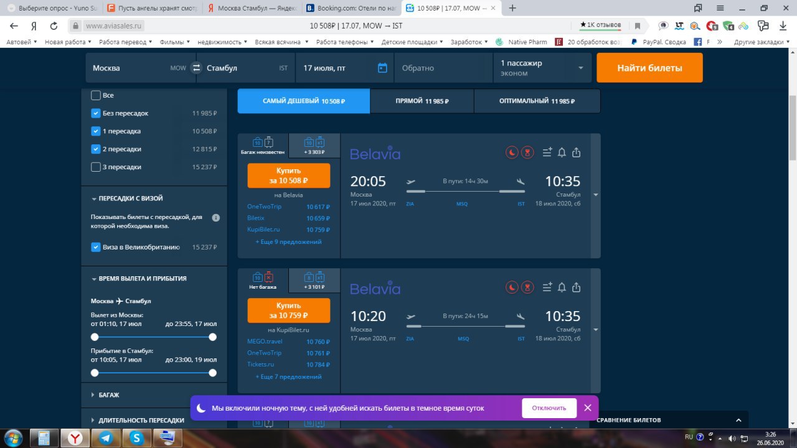797x448 pixels.
Task: Click right handle of Istanbul arrival slider
Action: click(x=212, y=373)
